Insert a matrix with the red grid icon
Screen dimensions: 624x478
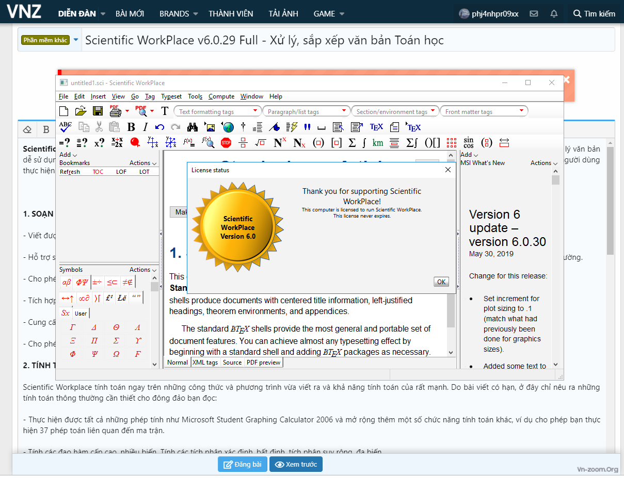[x=452, y=143]
